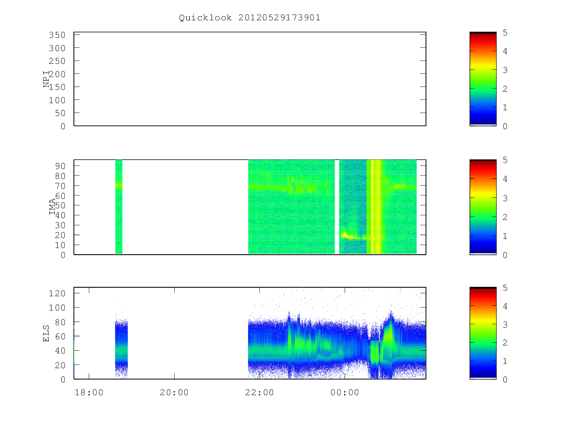Select the 'ELS' axis label
Image resolution: width=568 pixels, height=426 pixels.
click(x=46, y=333)
